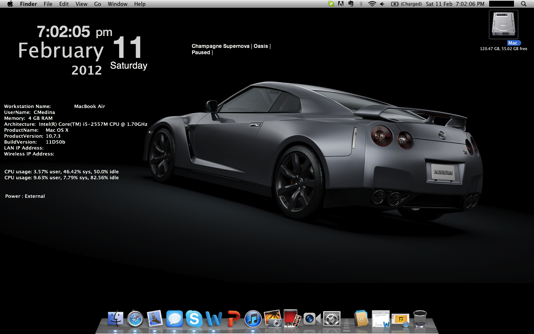Launch iTunes from the Dock
Viewport: 534px width, 334px height.
pos(253,319)
